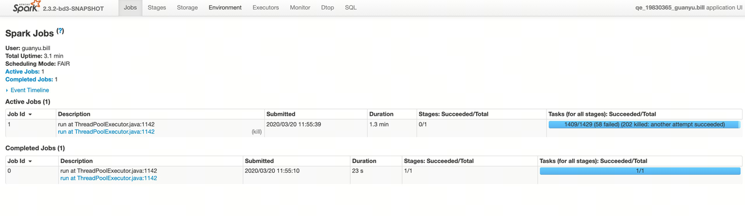Select submitted time 2020/03/20 11:55:39

click(294, 125)
